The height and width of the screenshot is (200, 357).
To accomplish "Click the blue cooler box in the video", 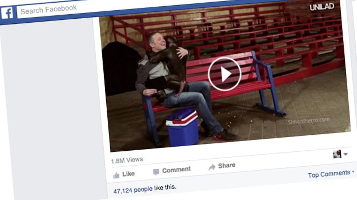I will click(x=182, y=127).
